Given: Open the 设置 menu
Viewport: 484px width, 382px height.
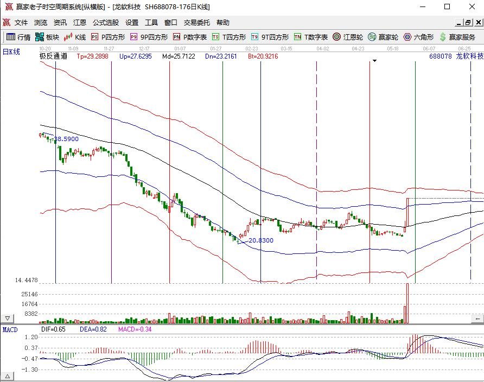Looking at the screenshot, I should click(x=132, y=23).
